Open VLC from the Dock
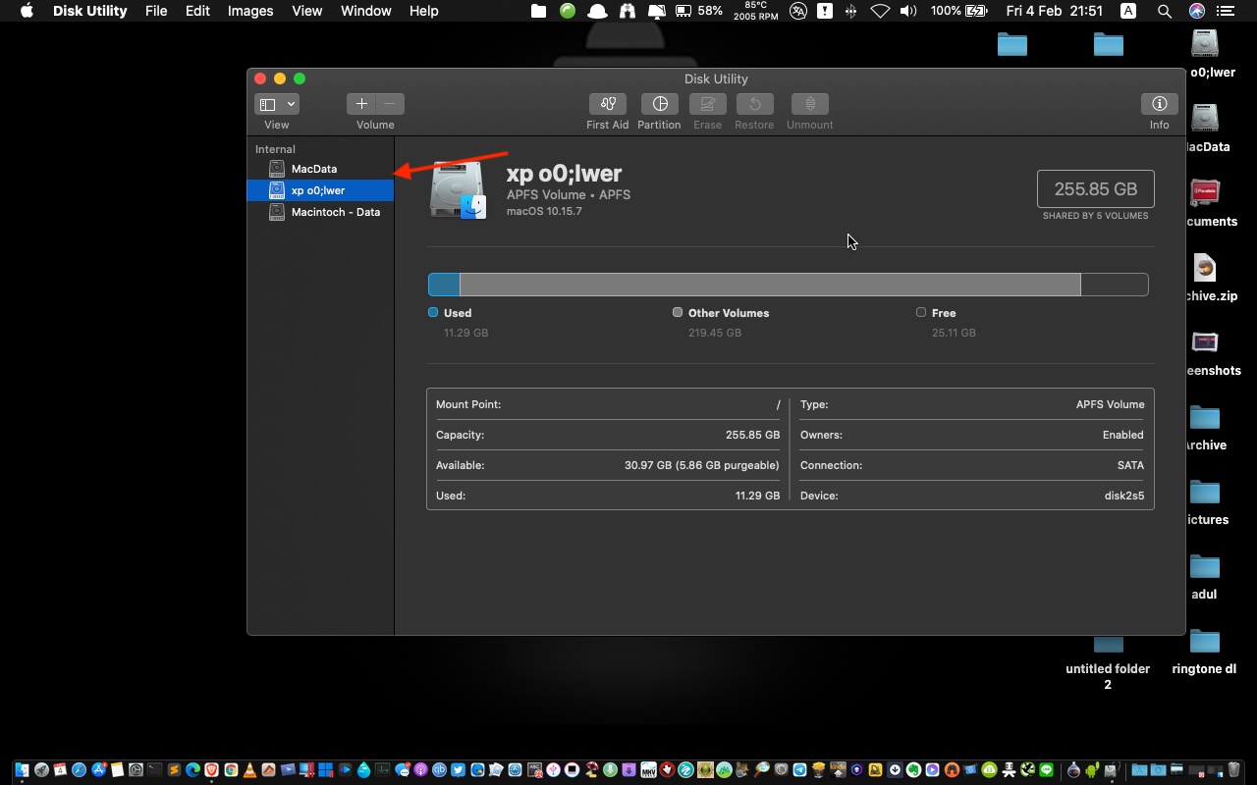 coord(249,770)
